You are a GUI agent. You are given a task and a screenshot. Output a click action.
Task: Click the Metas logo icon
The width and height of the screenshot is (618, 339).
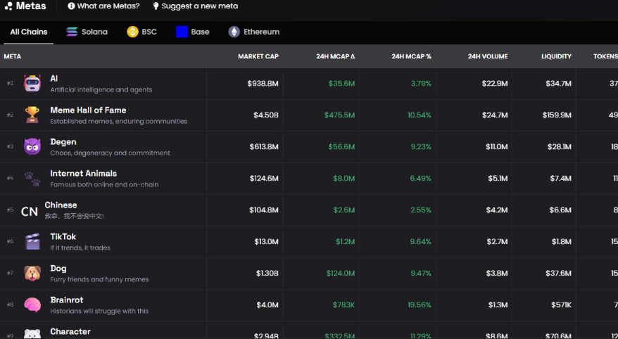(x=8, y=6)
